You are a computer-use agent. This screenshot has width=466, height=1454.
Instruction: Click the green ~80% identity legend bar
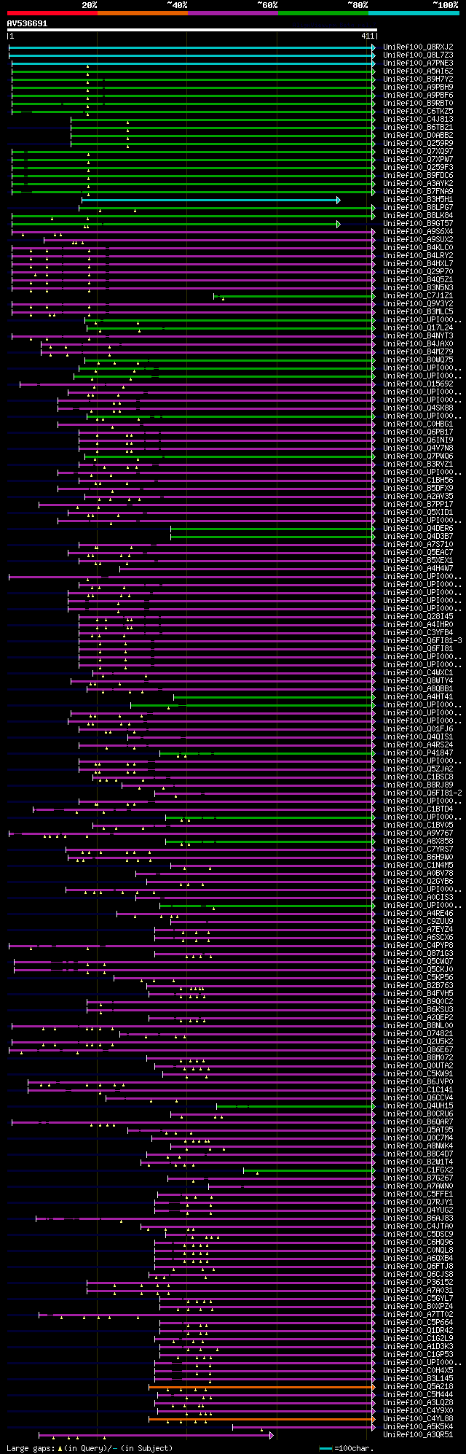tap(323, 13)
